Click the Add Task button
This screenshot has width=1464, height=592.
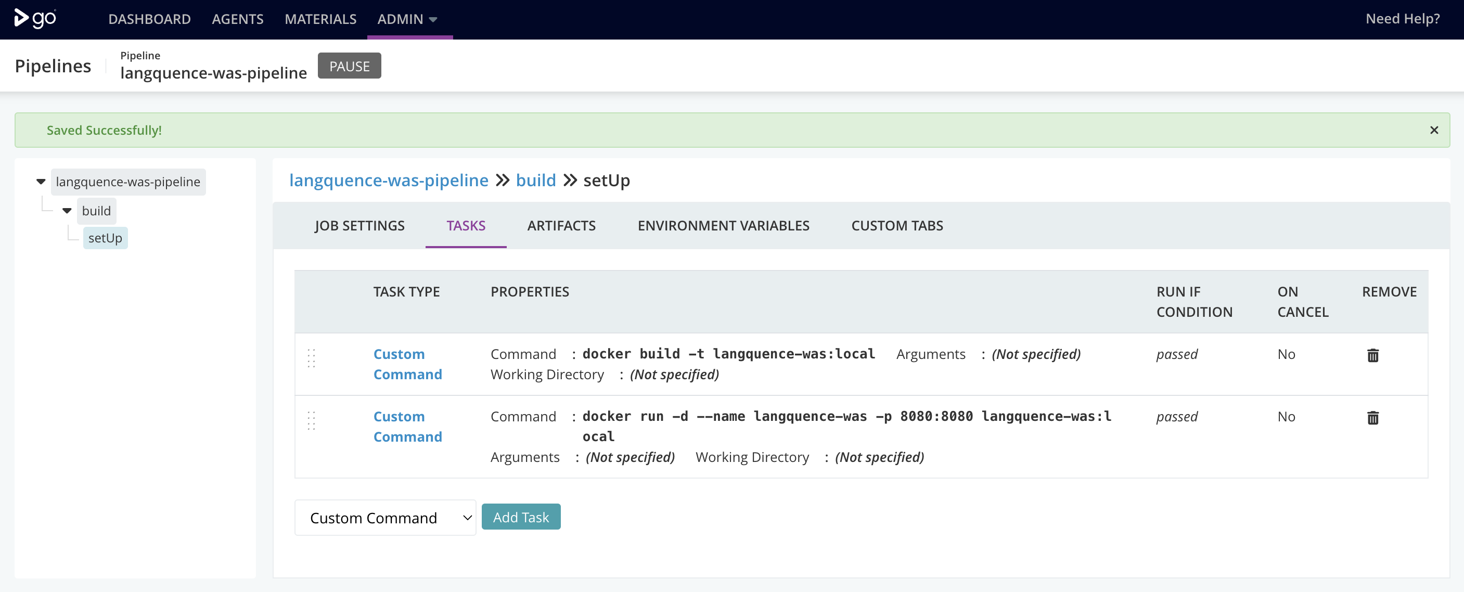tap(521, 517)
